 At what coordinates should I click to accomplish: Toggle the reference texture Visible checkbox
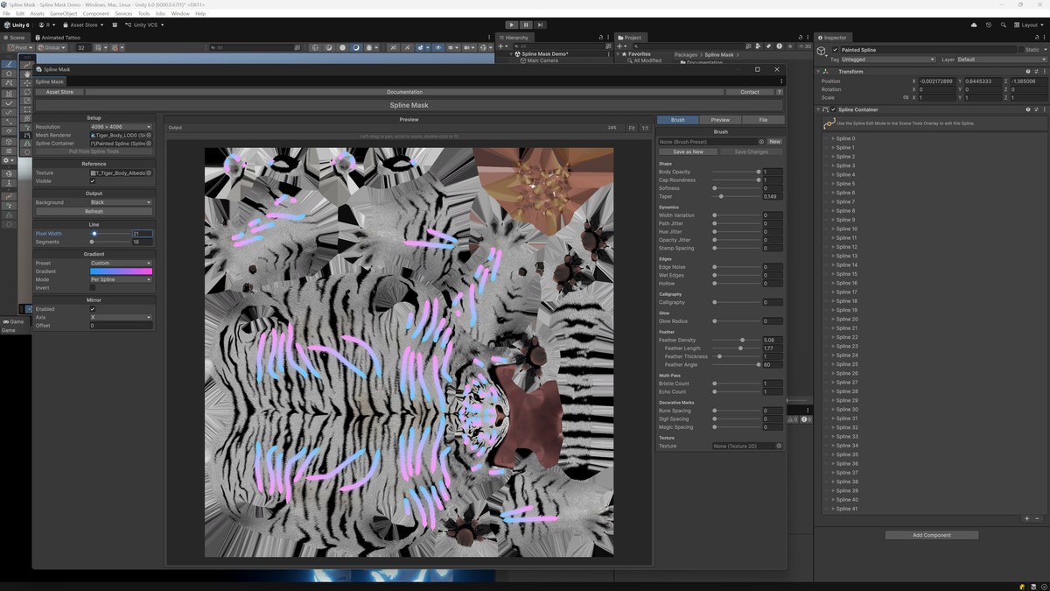[x=93, y=181]
